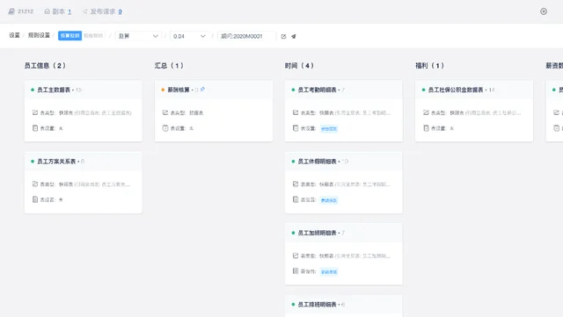Click the table settings icon in 员工考勤明细表 card
The height and width of the screenshot is (317, 563).
[x=296, y=128]
